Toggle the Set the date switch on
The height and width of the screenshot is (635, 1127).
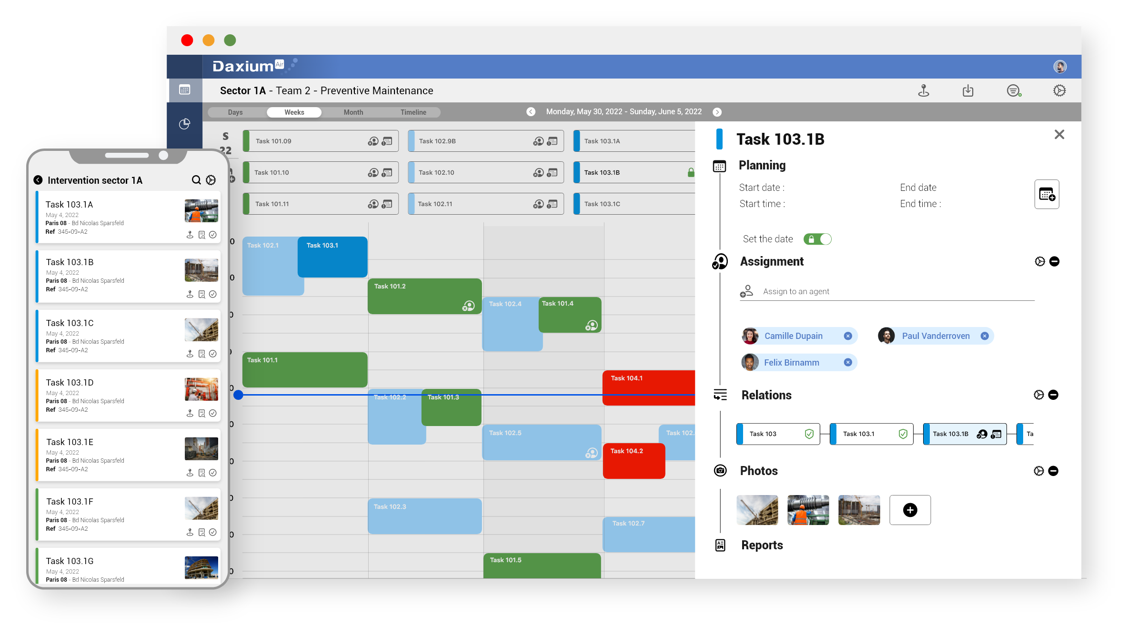pyautogui.click(x=818, y=238)
